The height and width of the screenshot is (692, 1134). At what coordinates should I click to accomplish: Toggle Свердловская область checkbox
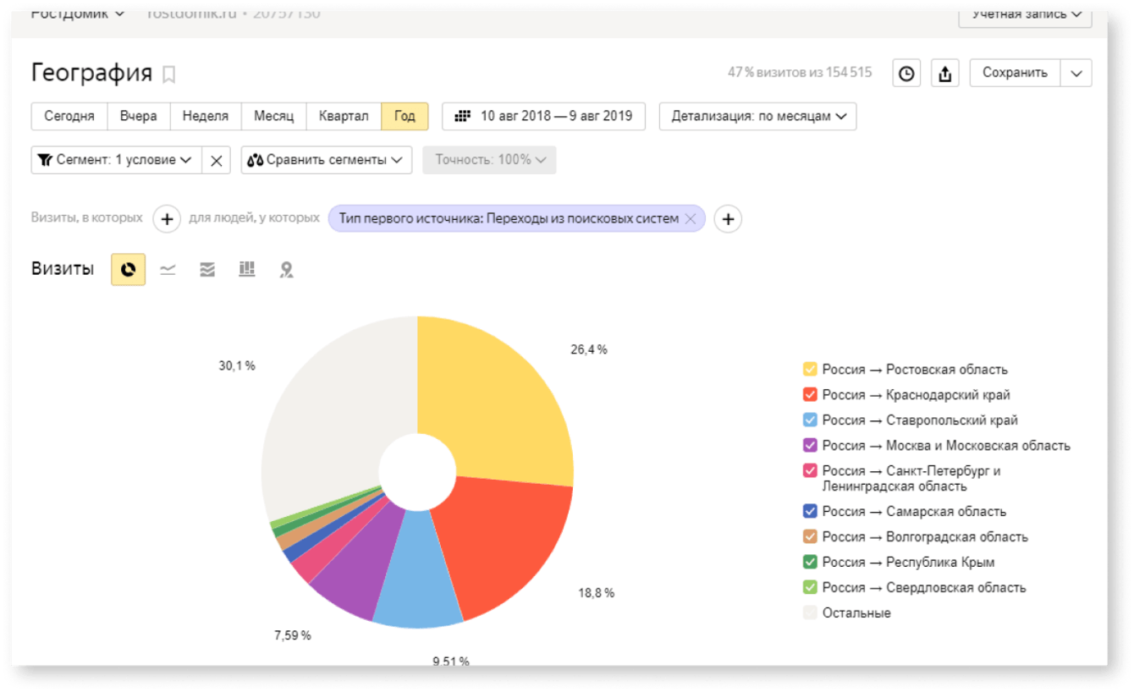click(x=810, y=587)
